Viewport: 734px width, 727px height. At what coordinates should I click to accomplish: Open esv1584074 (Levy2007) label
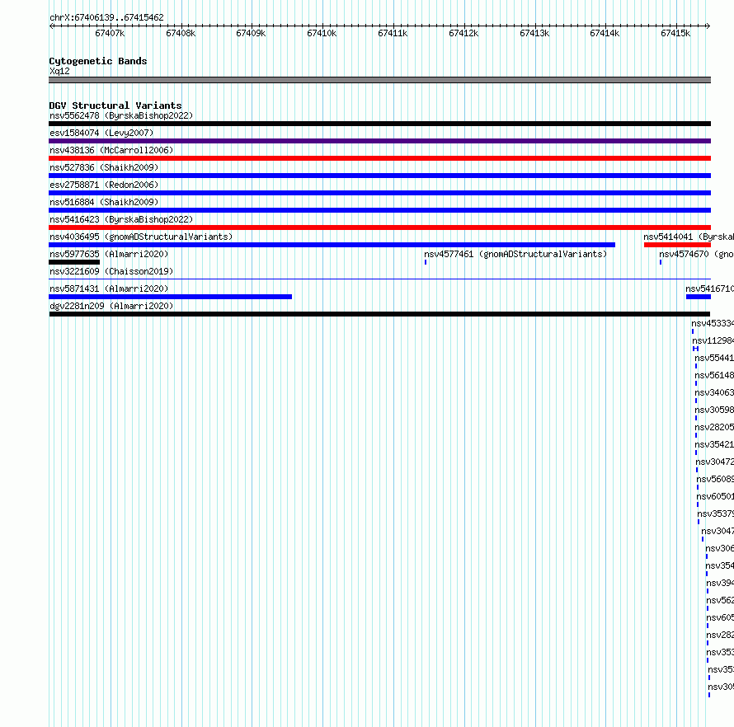tap(101, 133)
